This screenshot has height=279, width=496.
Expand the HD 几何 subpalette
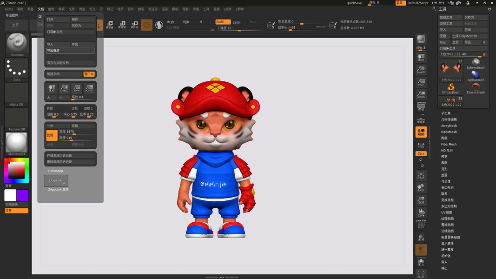pos(447,151)
